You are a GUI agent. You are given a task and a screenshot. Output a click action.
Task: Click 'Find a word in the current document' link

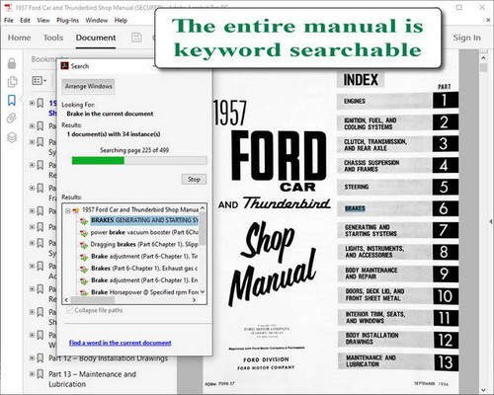tap(120, 343)
